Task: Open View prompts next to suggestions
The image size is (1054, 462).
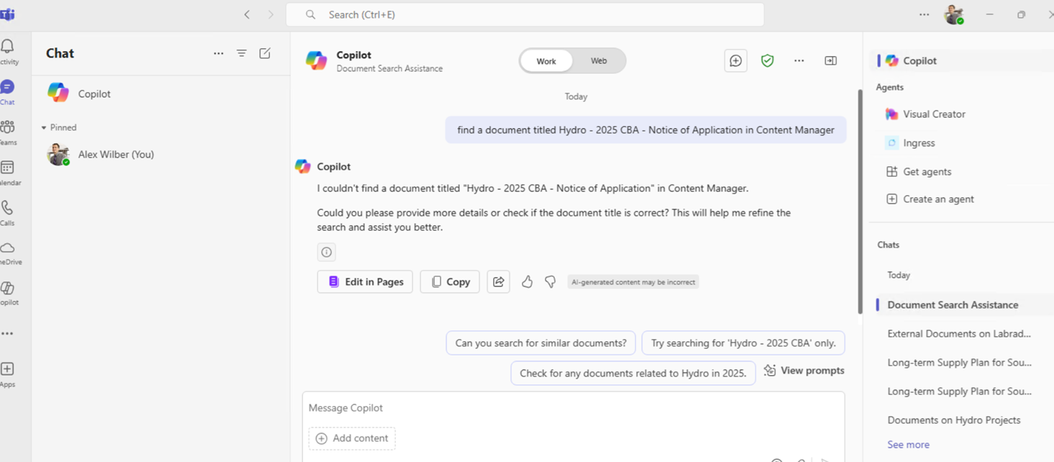Action: (804, 370)
